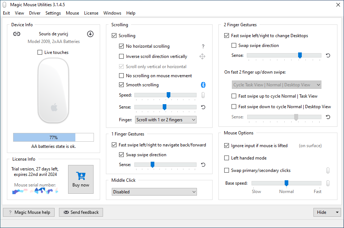The image size is (344, 228).
Task: Click the small mouse icon beside scrolling Speed slider
Action: 203,95
